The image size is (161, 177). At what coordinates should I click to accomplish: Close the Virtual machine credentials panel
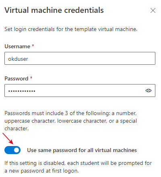pyautogui.click(x=153, y=10)
